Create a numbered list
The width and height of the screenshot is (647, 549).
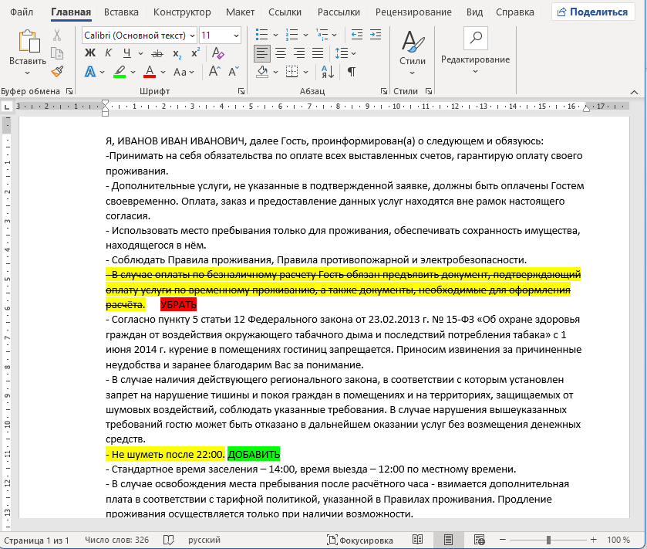point(291,35)
